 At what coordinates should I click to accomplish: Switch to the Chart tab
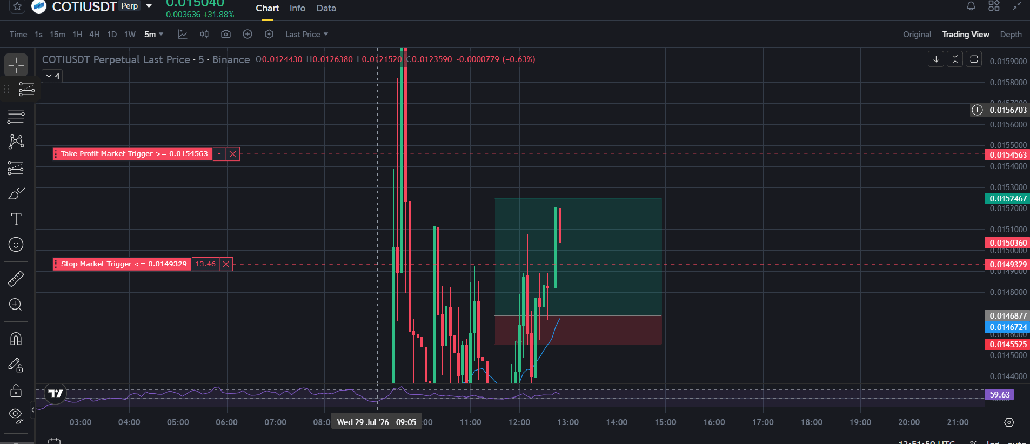[x=267, y=8]
